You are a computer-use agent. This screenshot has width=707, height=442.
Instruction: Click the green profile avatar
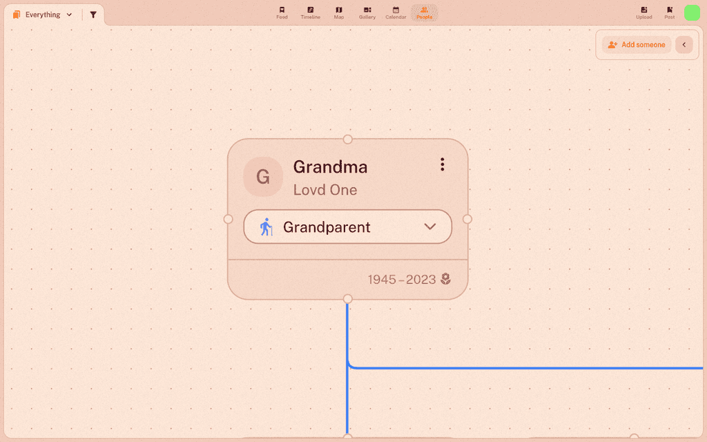pos(692,13)
